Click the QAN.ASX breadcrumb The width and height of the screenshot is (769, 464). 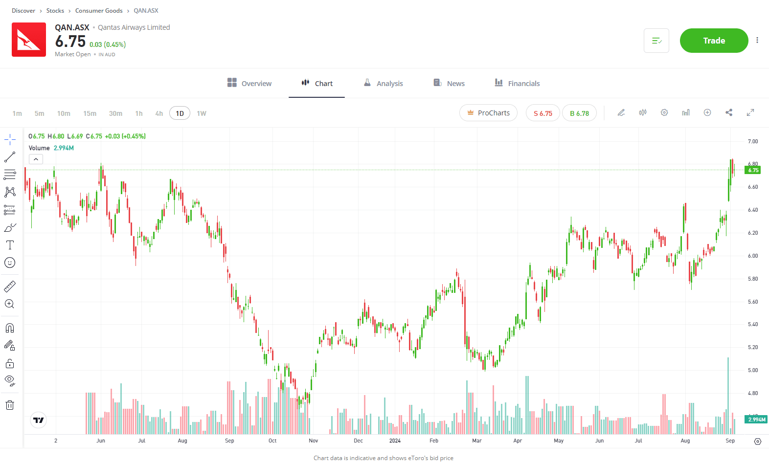[146, 10]
